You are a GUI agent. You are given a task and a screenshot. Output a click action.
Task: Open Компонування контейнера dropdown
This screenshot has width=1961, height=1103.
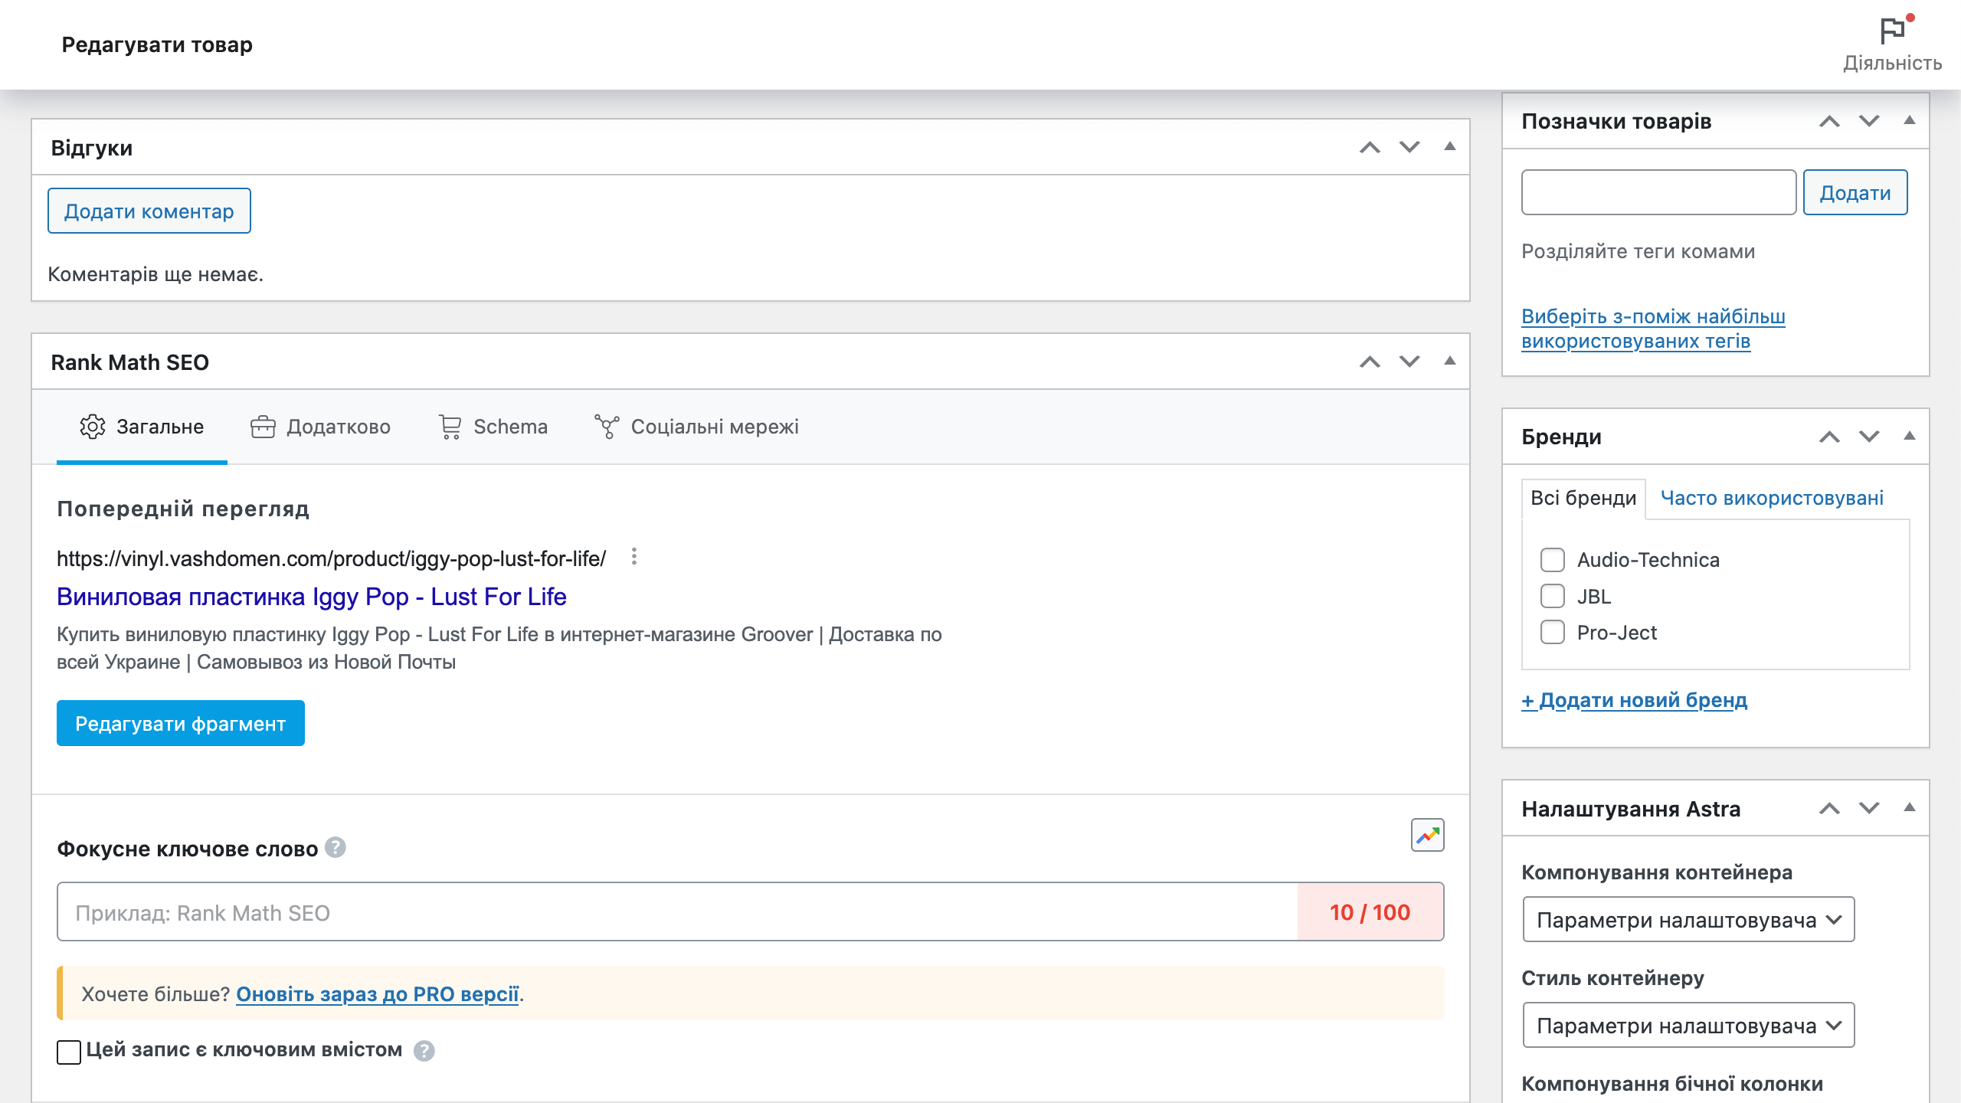[1689, 919]
